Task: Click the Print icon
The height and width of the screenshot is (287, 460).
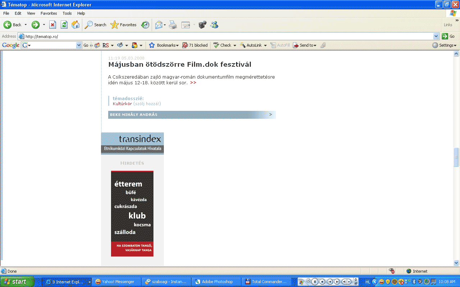Action: 173,25
